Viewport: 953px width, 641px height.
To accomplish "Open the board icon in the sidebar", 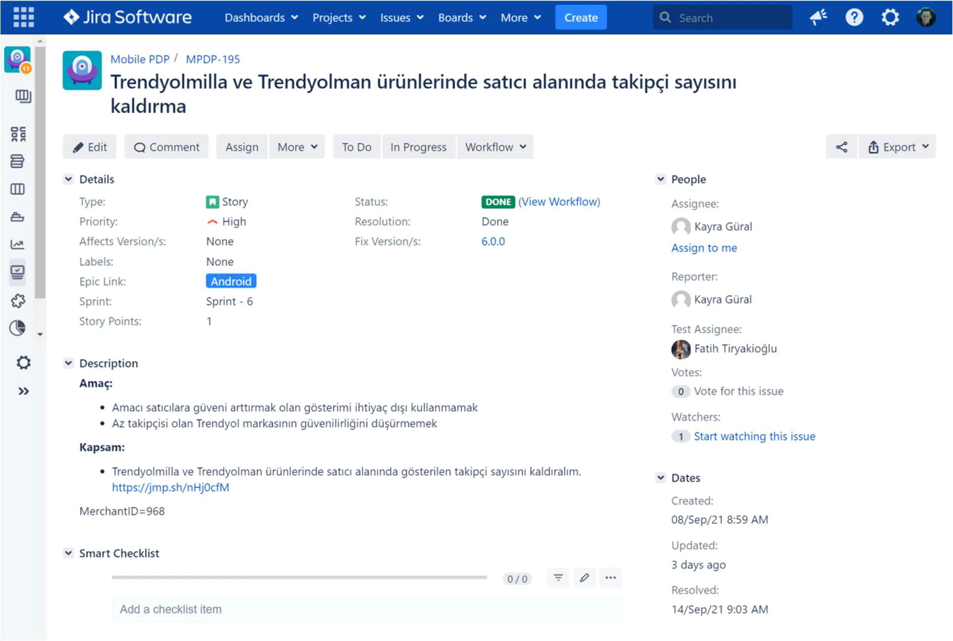I will point(23,96).
